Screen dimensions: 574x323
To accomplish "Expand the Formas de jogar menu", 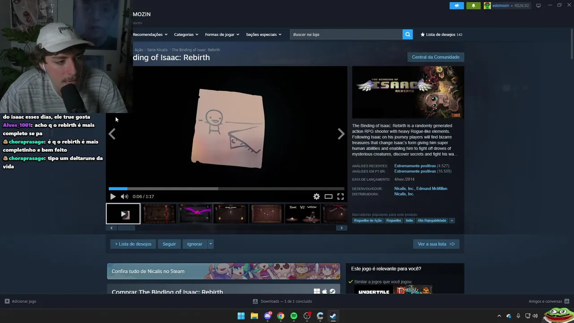I will click(x=222, y=35).
